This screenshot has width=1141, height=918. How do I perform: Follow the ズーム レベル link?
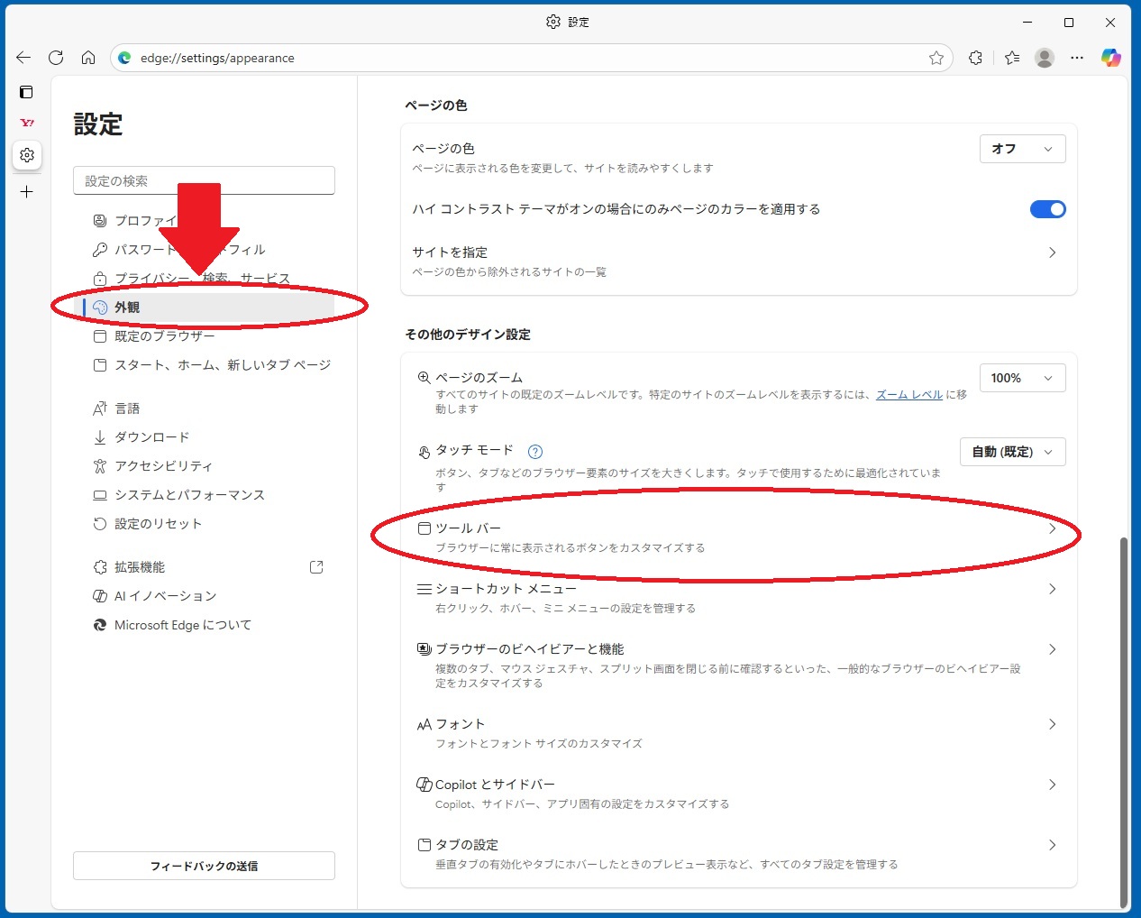pyautogui.click(x=908, y=395)
